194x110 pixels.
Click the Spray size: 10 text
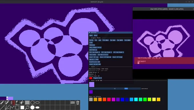pos(94,76)
